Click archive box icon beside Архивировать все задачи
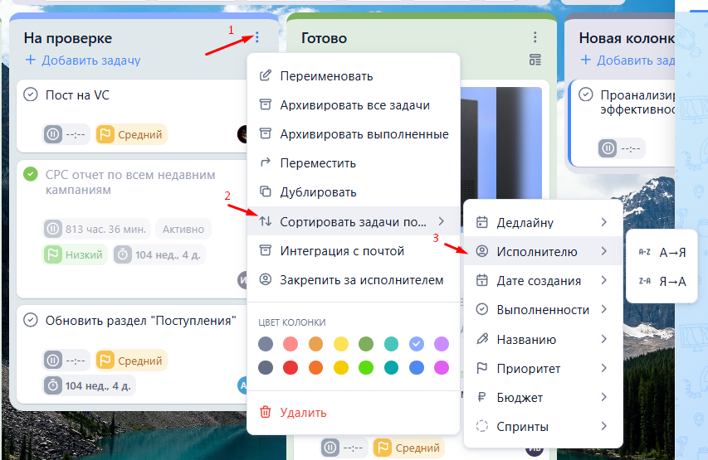Viewport: 708px width, 460px height. (x=266, y=104)
